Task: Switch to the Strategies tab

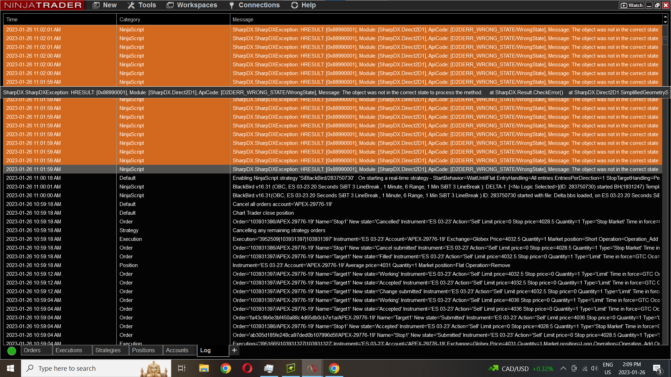Action: click(x=108, y=350)
